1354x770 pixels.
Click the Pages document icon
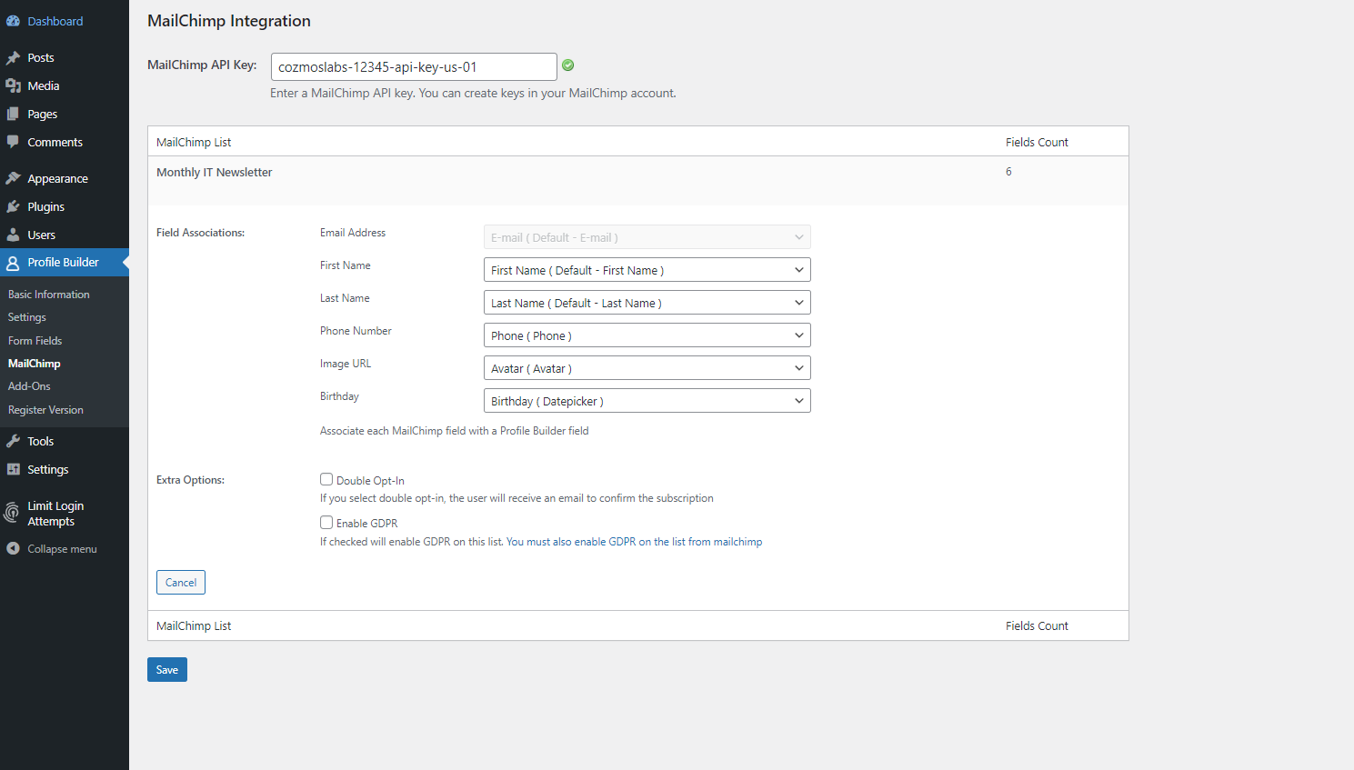click(x=13, y=114)
